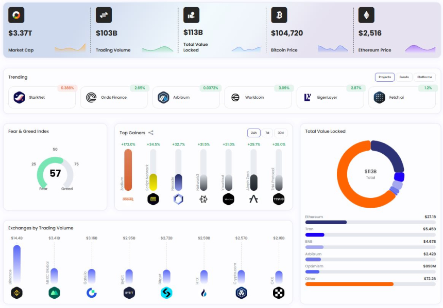This screenshot has width=443, height=308.
Task: Click the Market Cap donut icon
Action: coord(16,15)
